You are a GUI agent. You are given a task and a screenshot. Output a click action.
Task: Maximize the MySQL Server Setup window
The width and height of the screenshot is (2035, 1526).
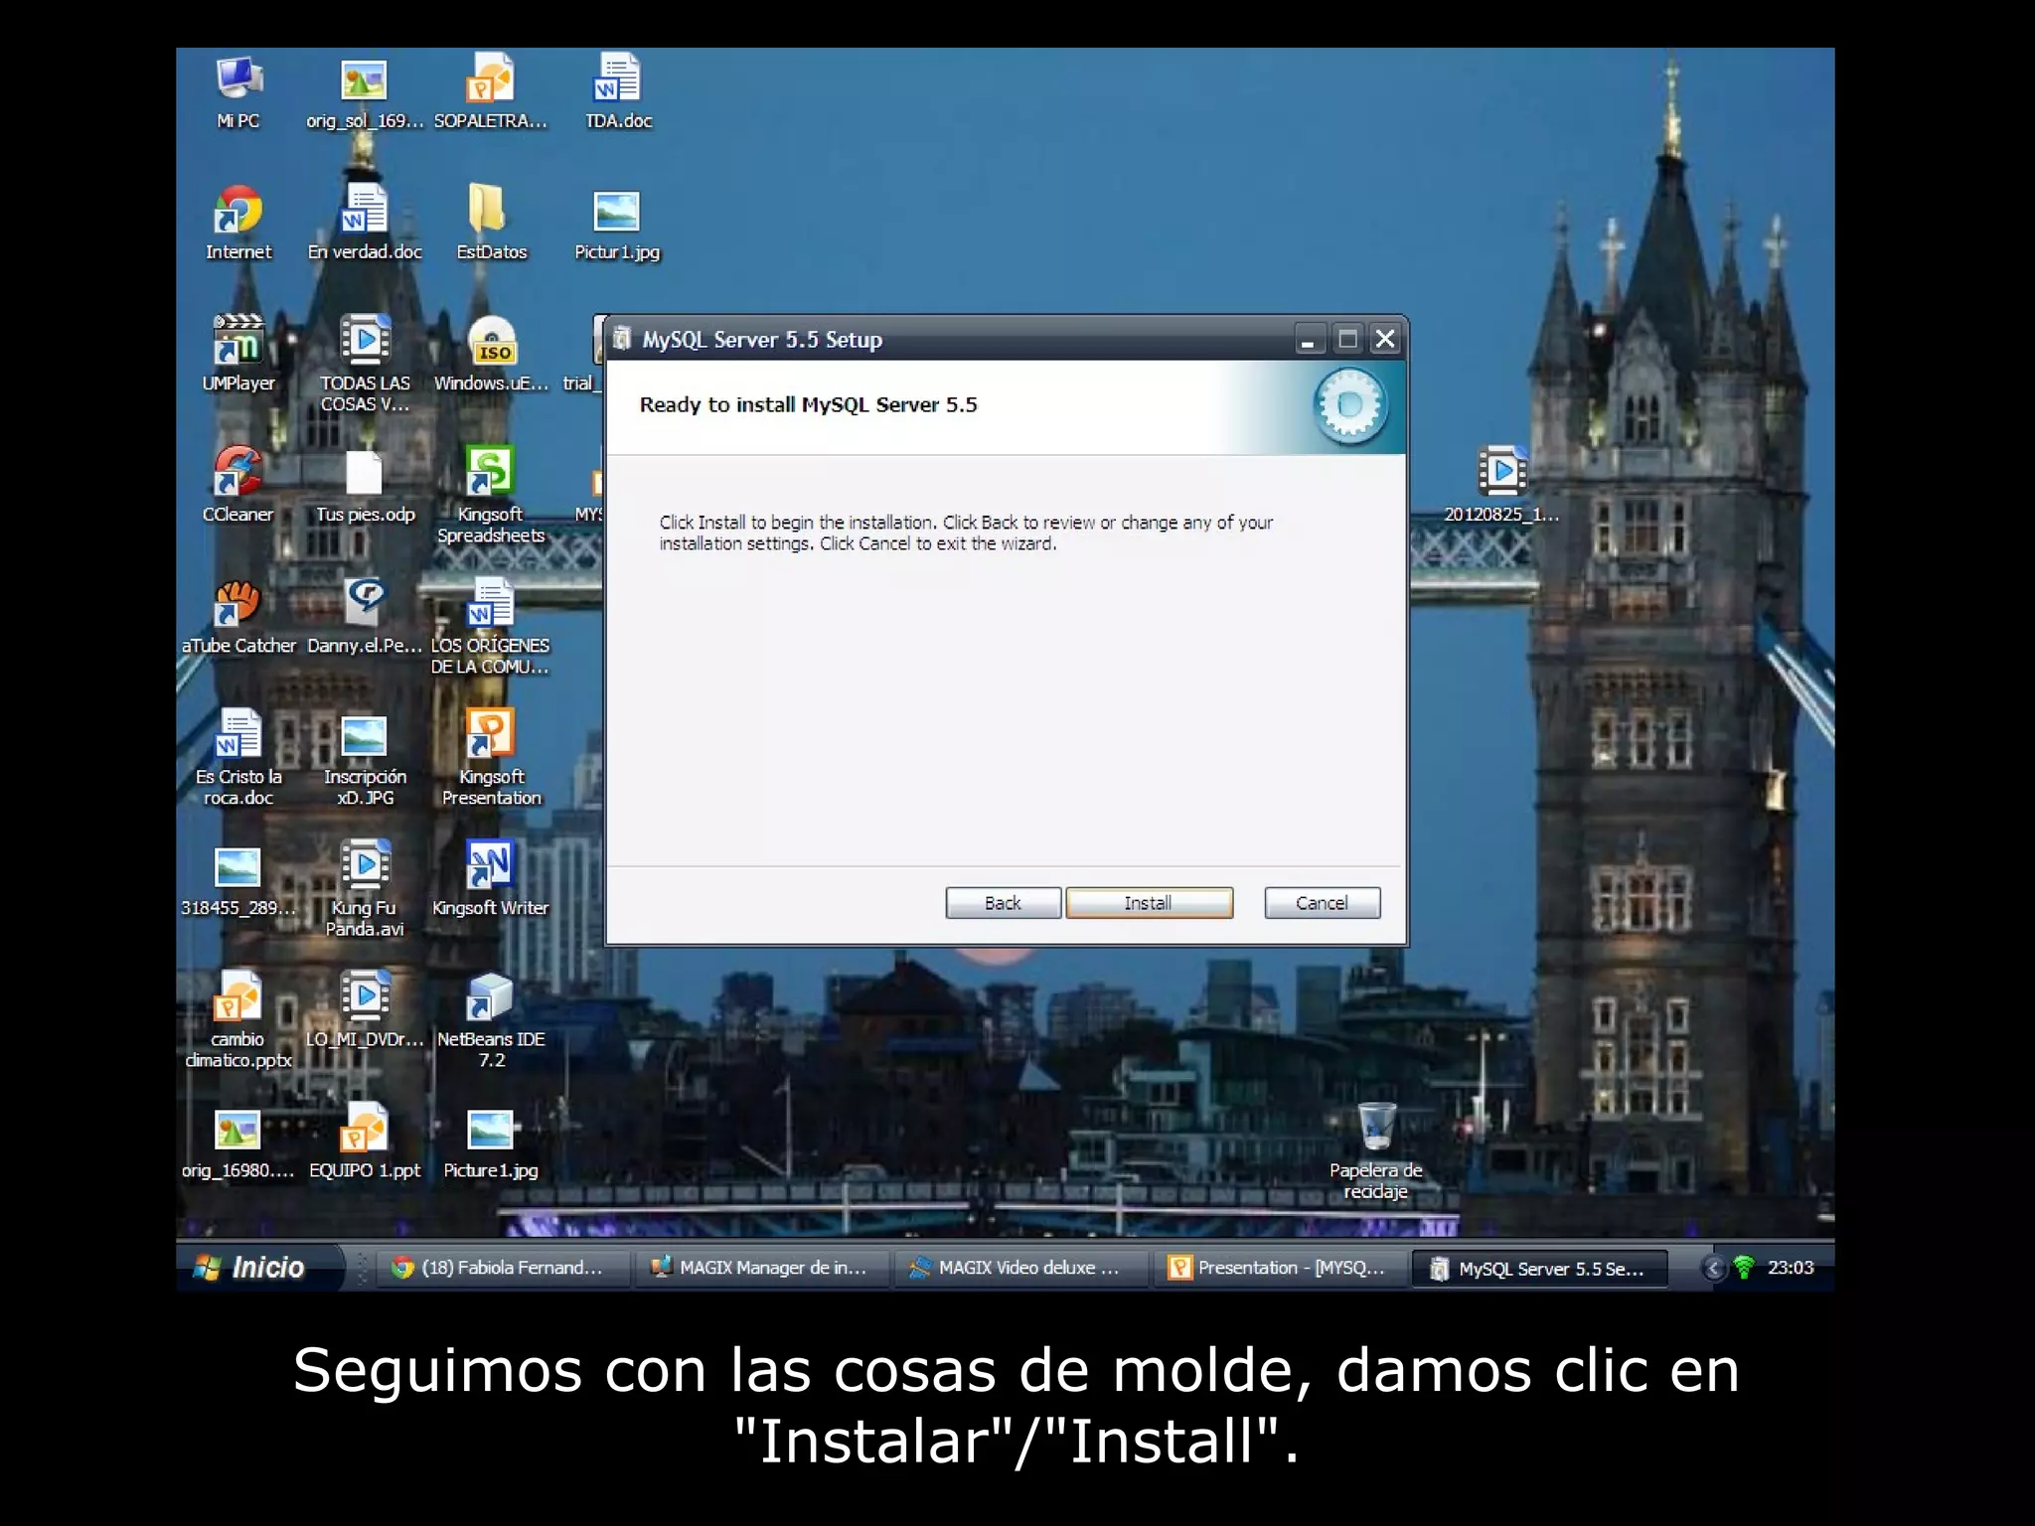pyautogui.click(x=1347, y=340)
